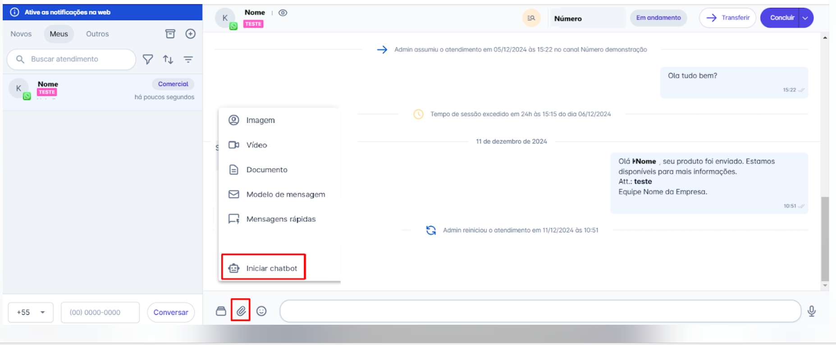Click the sort arrows icon
Screen dimensions: 836x345
click(x=168, y=59)
